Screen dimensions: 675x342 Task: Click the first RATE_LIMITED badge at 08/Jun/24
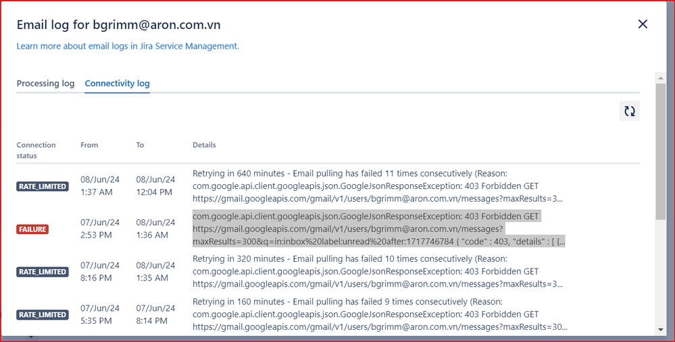43,186
